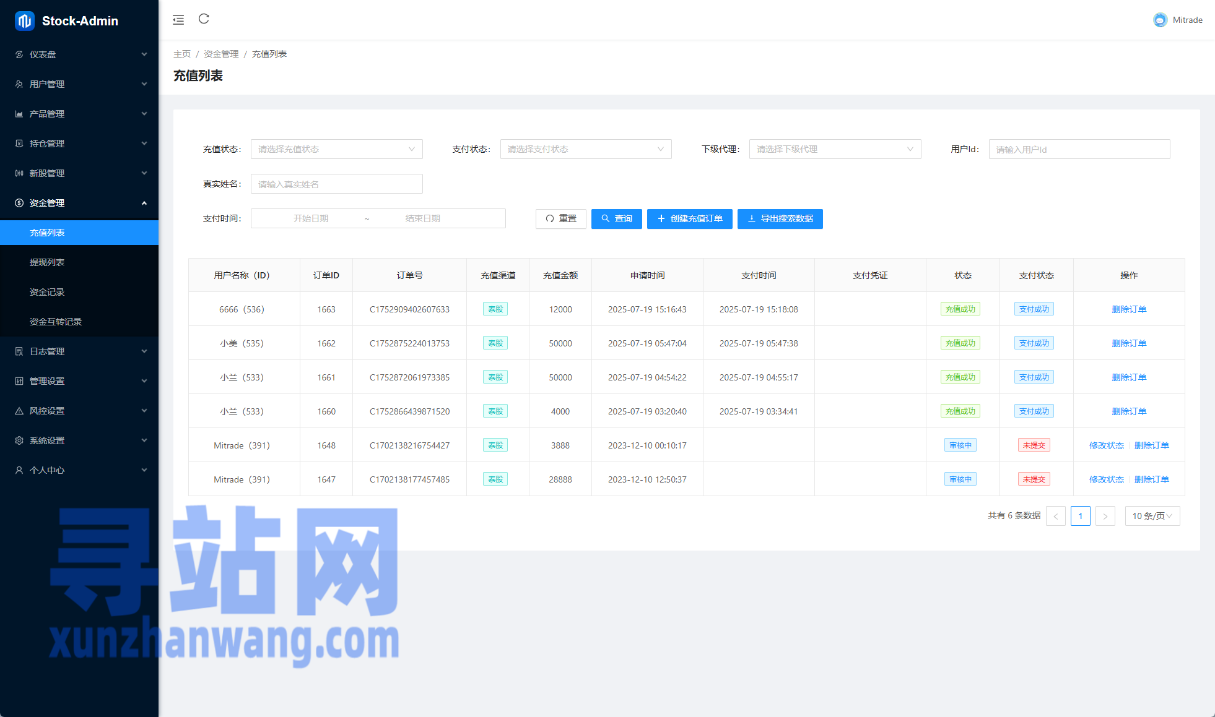Open 提现列表 in the sidebar
The width and height of the screenshot is (1215, 717).
click(79, 262)
